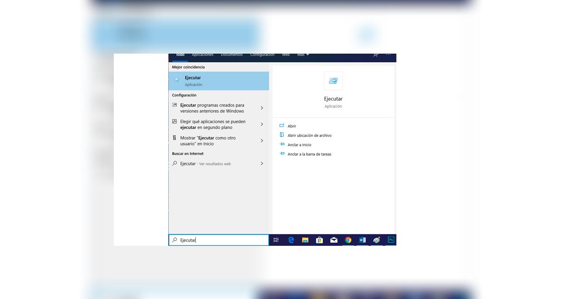This screenshot has height=299, width=569.
Task: Switch to the Documentos tab
Action: (x=231, y=55)
